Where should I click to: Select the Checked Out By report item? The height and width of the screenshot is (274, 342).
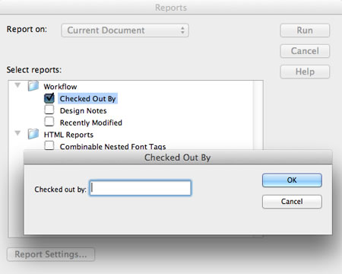point(87,98)
